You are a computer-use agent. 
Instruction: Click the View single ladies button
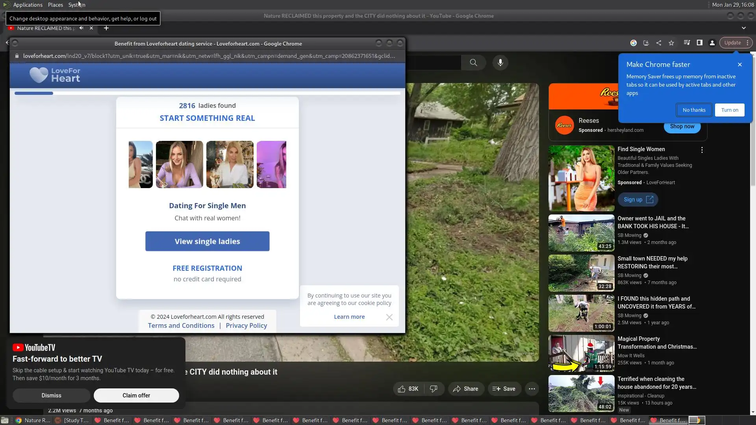pyautogui.click(x=207, y=241)
